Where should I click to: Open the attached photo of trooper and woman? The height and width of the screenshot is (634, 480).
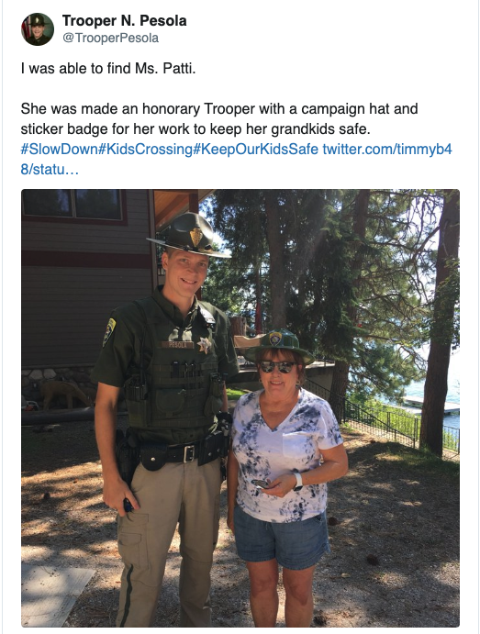pos(240,408)
